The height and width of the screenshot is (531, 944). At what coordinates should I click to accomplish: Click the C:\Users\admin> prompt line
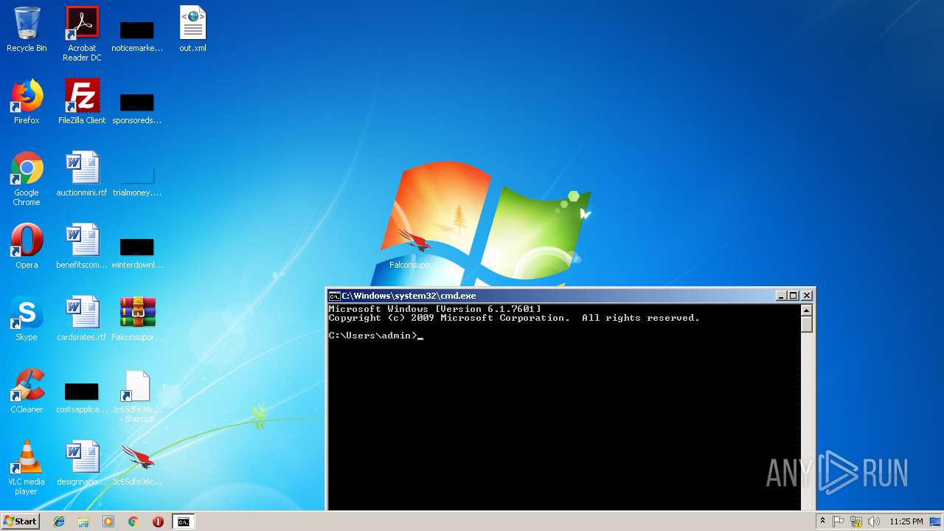(375, 336)
